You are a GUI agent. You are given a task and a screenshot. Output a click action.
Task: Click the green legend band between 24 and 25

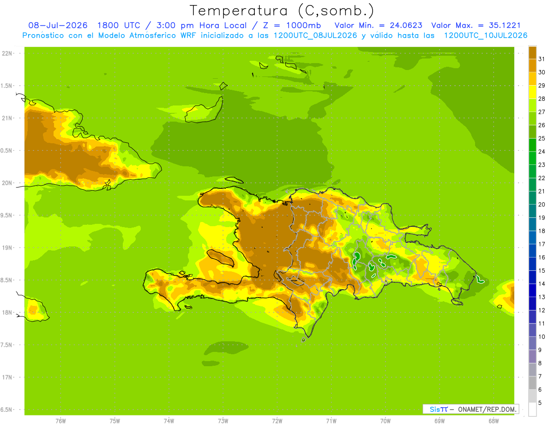tap(532, 145)
